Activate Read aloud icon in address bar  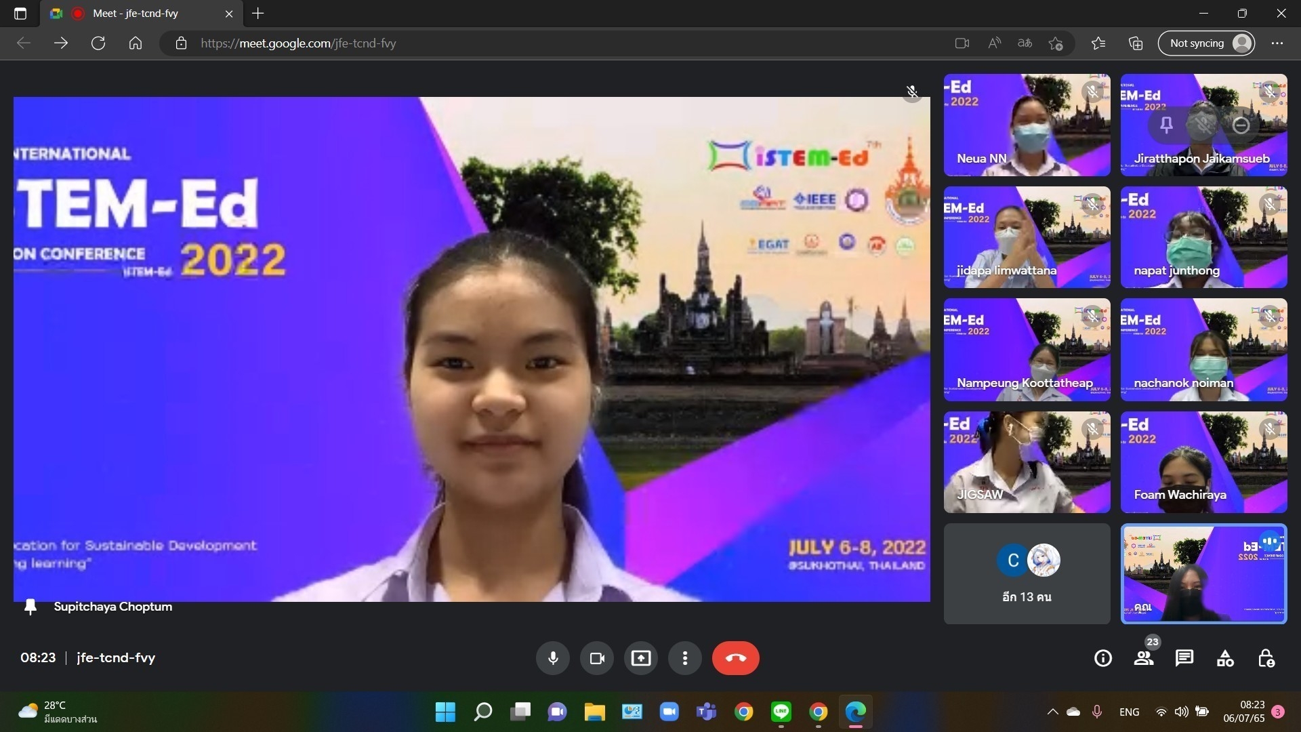pos(994,43)
